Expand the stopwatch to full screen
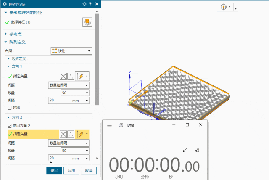This screenshot has height=180, width=269. pyautogui.click(x=185, y=150)
